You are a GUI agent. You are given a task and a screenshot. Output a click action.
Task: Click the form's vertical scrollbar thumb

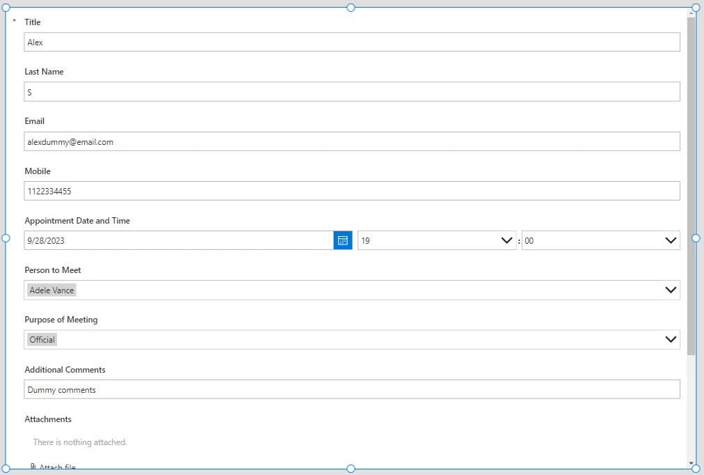(x=691, y=187)
